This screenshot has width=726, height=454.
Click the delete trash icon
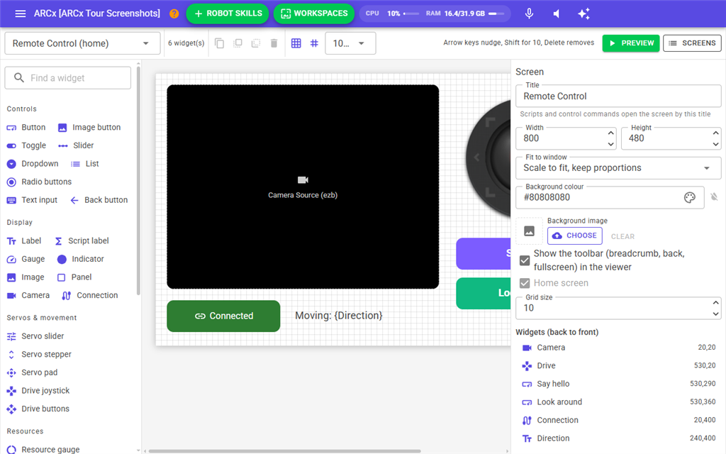coord(274,43)
